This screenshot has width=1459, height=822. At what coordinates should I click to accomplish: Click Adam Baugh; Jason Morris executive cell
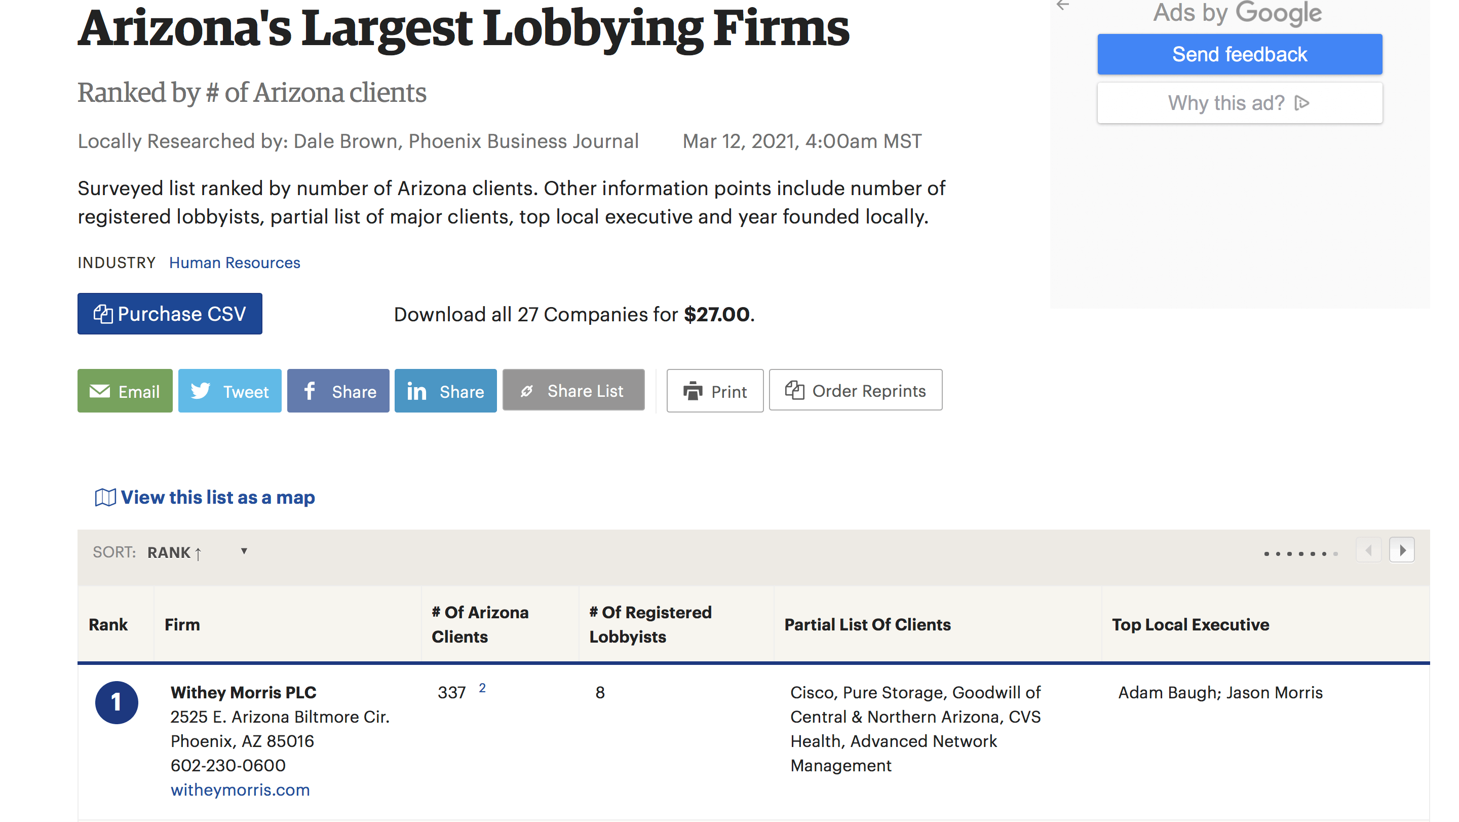(1220, 692)
